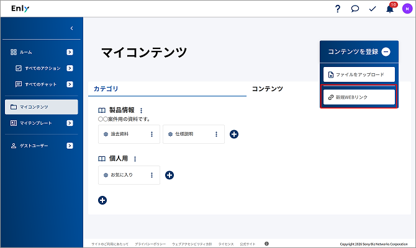Open ウェブアクセシビリティ方針 footer link
Image resolution: width=416 pixels, height=248 pixels.
point(192,244)
